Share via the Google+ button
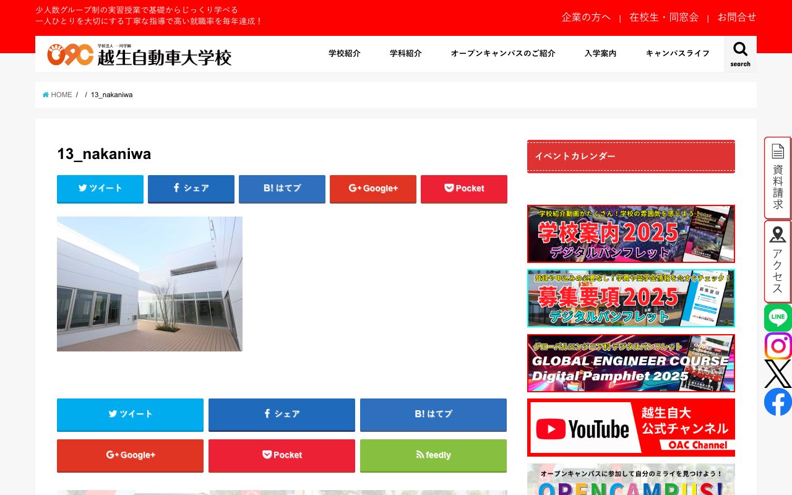Image resolution: width=792 pixels, height=495 pixels. point(372,189)
